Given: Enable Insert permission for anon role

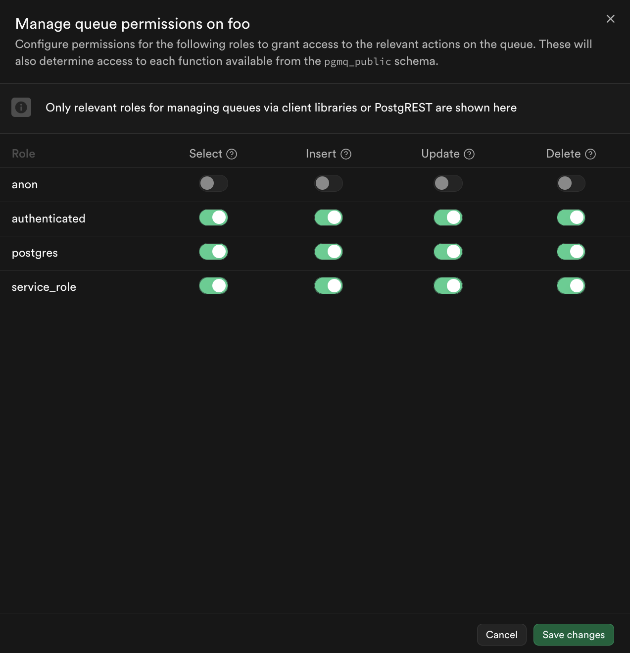Looking at the screenshot, I should pyautogui.click(x=329, y=183).
